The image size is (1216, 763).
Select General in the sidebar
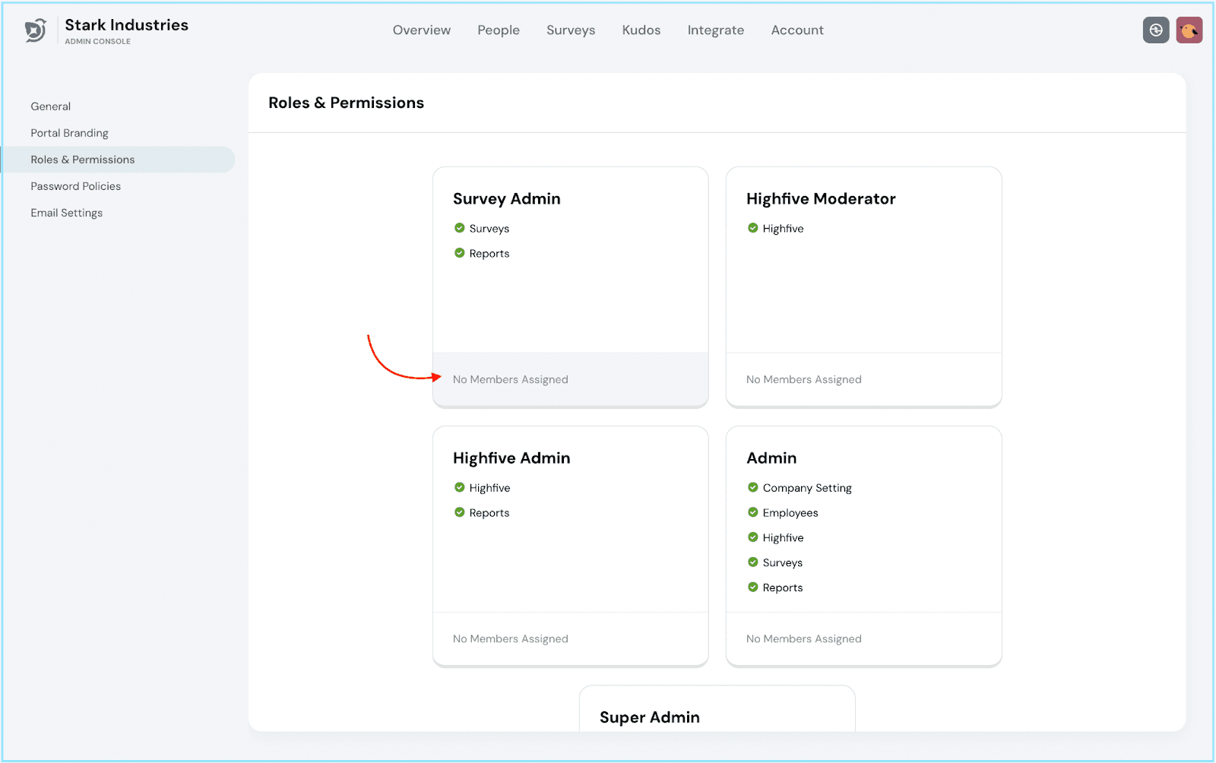click(51, 106)
